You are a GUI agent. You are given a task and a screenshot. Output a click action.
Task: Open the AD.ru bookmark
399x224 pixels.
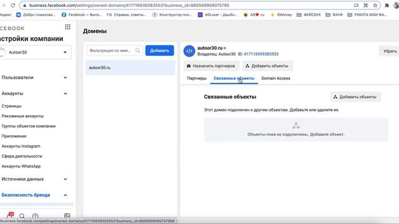pos(254,15)
